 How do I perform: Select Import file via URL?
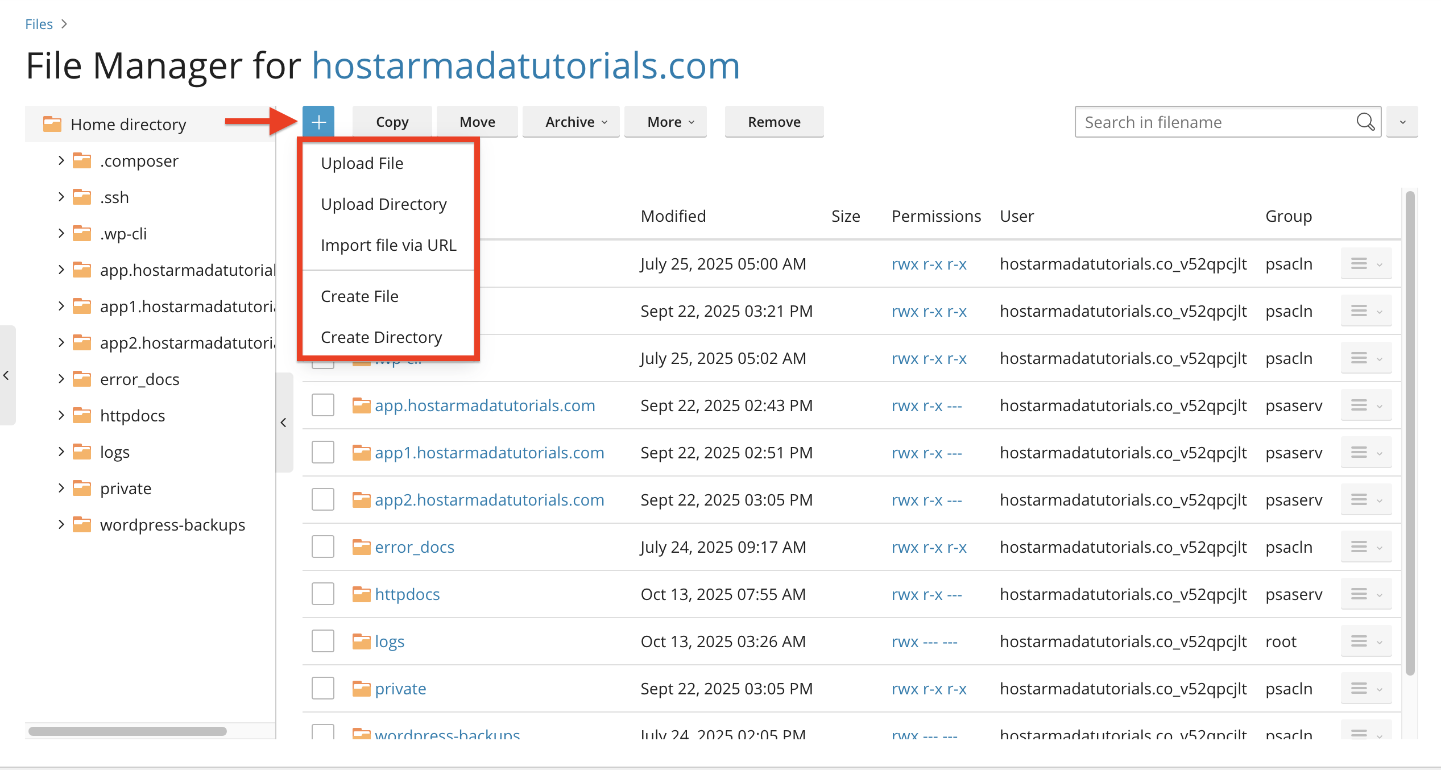coord(388,245)
